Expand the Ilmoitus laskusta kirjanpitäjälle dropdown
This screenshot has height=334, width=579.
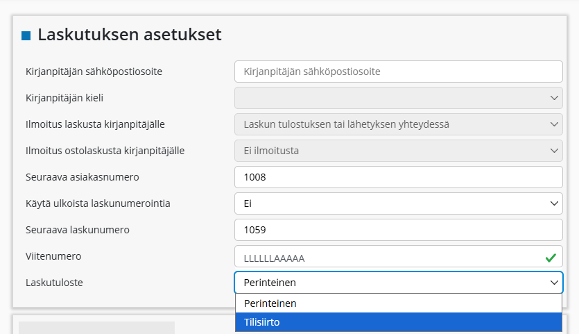[398, 124]
